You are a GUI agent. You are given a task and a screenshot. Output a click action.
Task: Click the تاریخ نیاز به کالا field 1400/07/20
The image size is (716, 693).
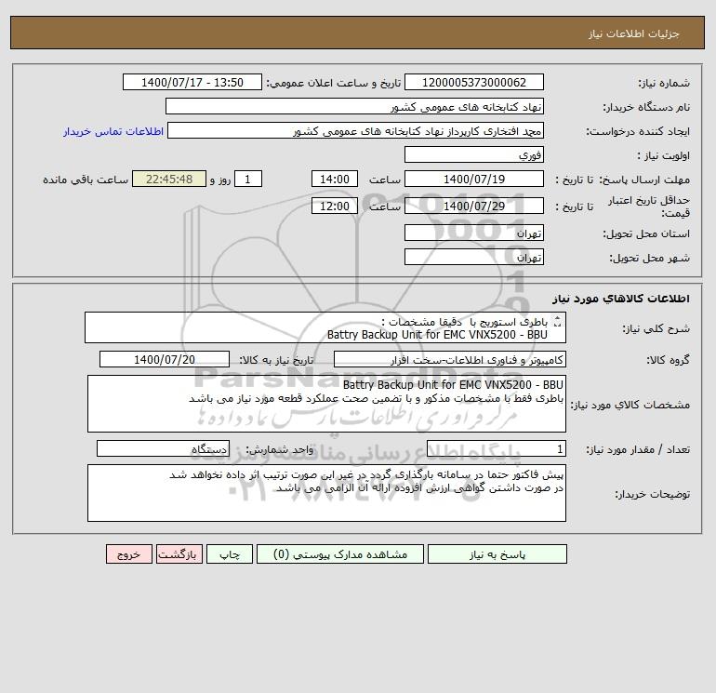pyautogui.click(x=165, y=359)
